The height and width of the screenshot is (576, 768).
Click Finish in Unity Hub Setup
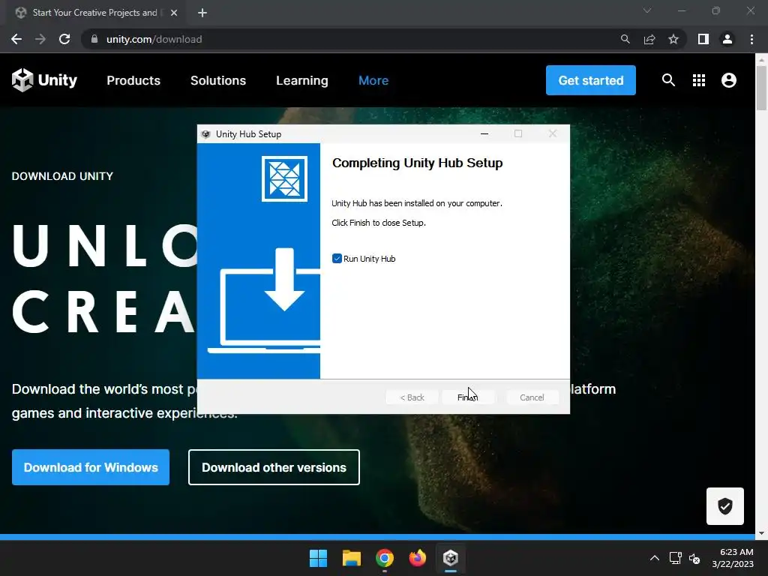click(x=468, y=397)
